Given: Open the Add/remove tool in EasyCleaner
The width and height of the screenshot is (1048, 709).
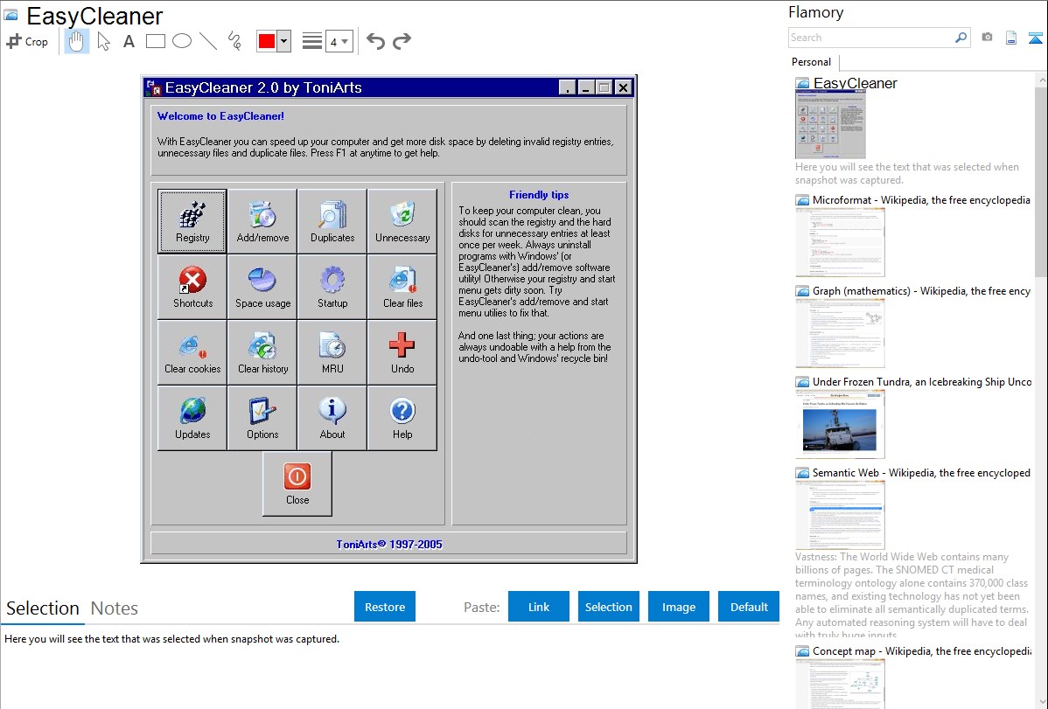Looking at the screenshot, I should pyautogui.click(x=262, y=221).
